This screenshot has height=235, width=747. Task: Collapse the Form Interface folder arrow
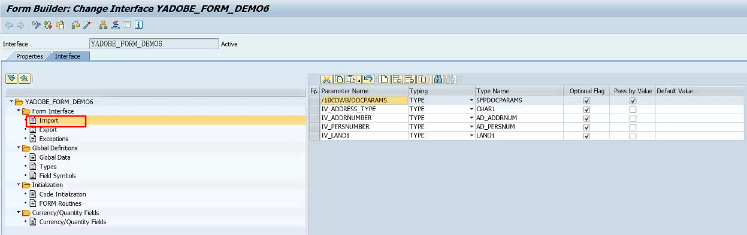coord(19,111)
